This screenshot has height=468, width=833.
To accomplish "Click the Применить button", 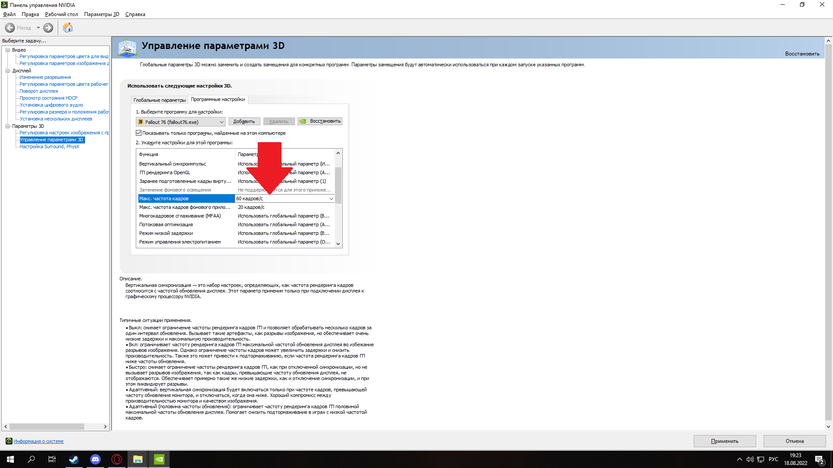I will pos(724,441).
